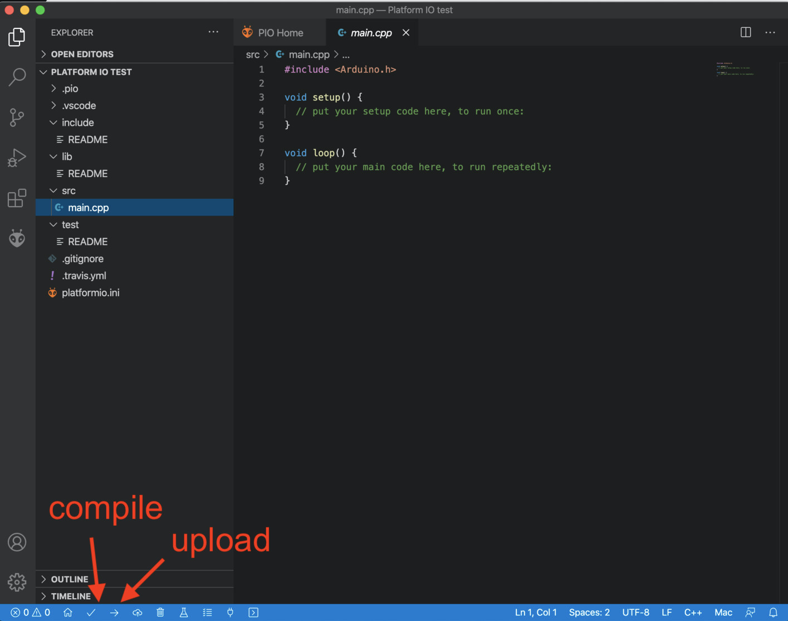Image resolution: width=788 pixels, height=621 pixels.
Task: Open README inside the test folder
Action: click(x=134, y=242)
